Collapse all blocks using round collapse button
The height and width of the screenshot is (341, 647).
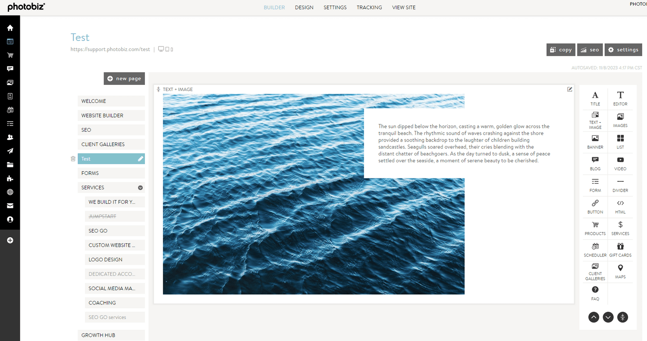622,317
